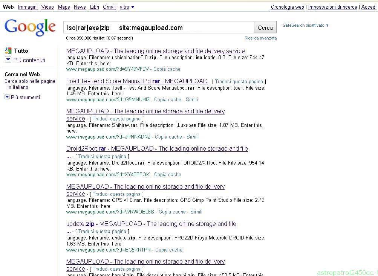The image size is (378, 276).
Task: Click the Cerca nel Web heading
Action: [x=22, y=75]
